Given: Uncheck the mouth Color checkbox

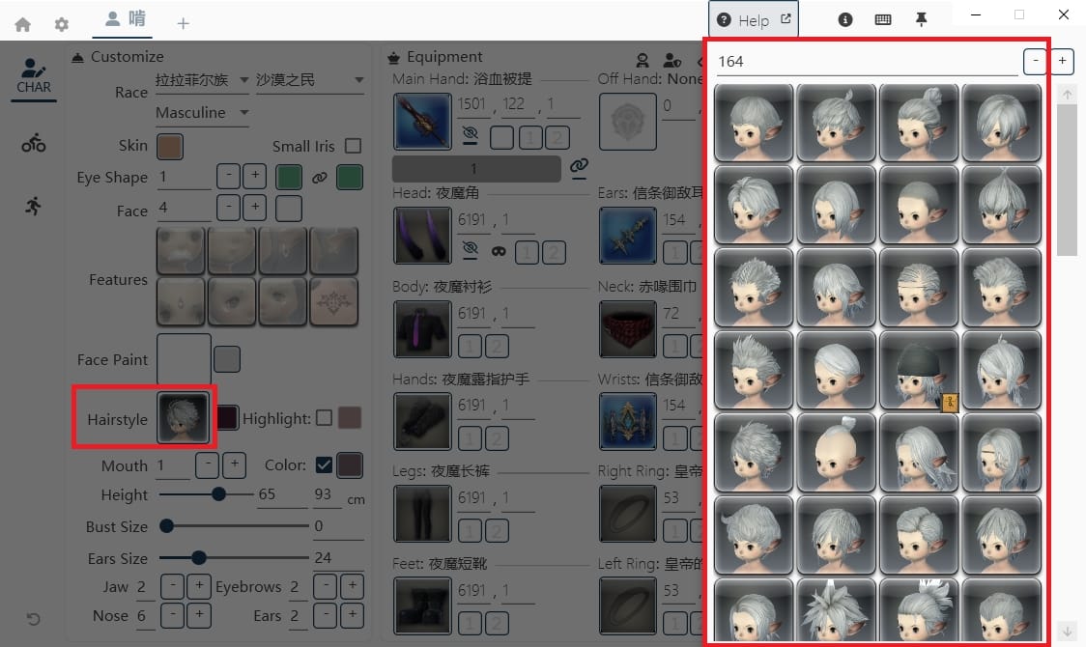Looking at the screenshot, I should click(324, 465).
